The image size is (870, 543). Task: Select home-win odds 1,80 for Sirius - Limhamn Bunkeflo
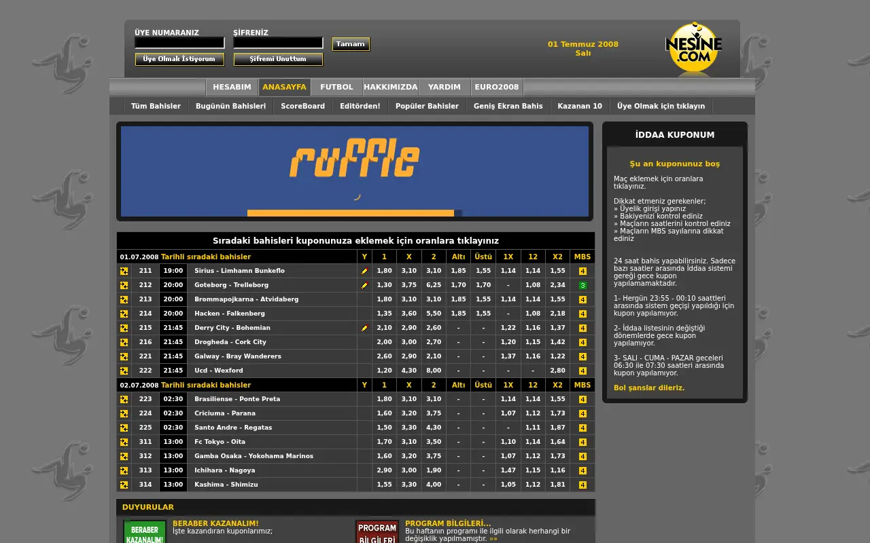384,271
